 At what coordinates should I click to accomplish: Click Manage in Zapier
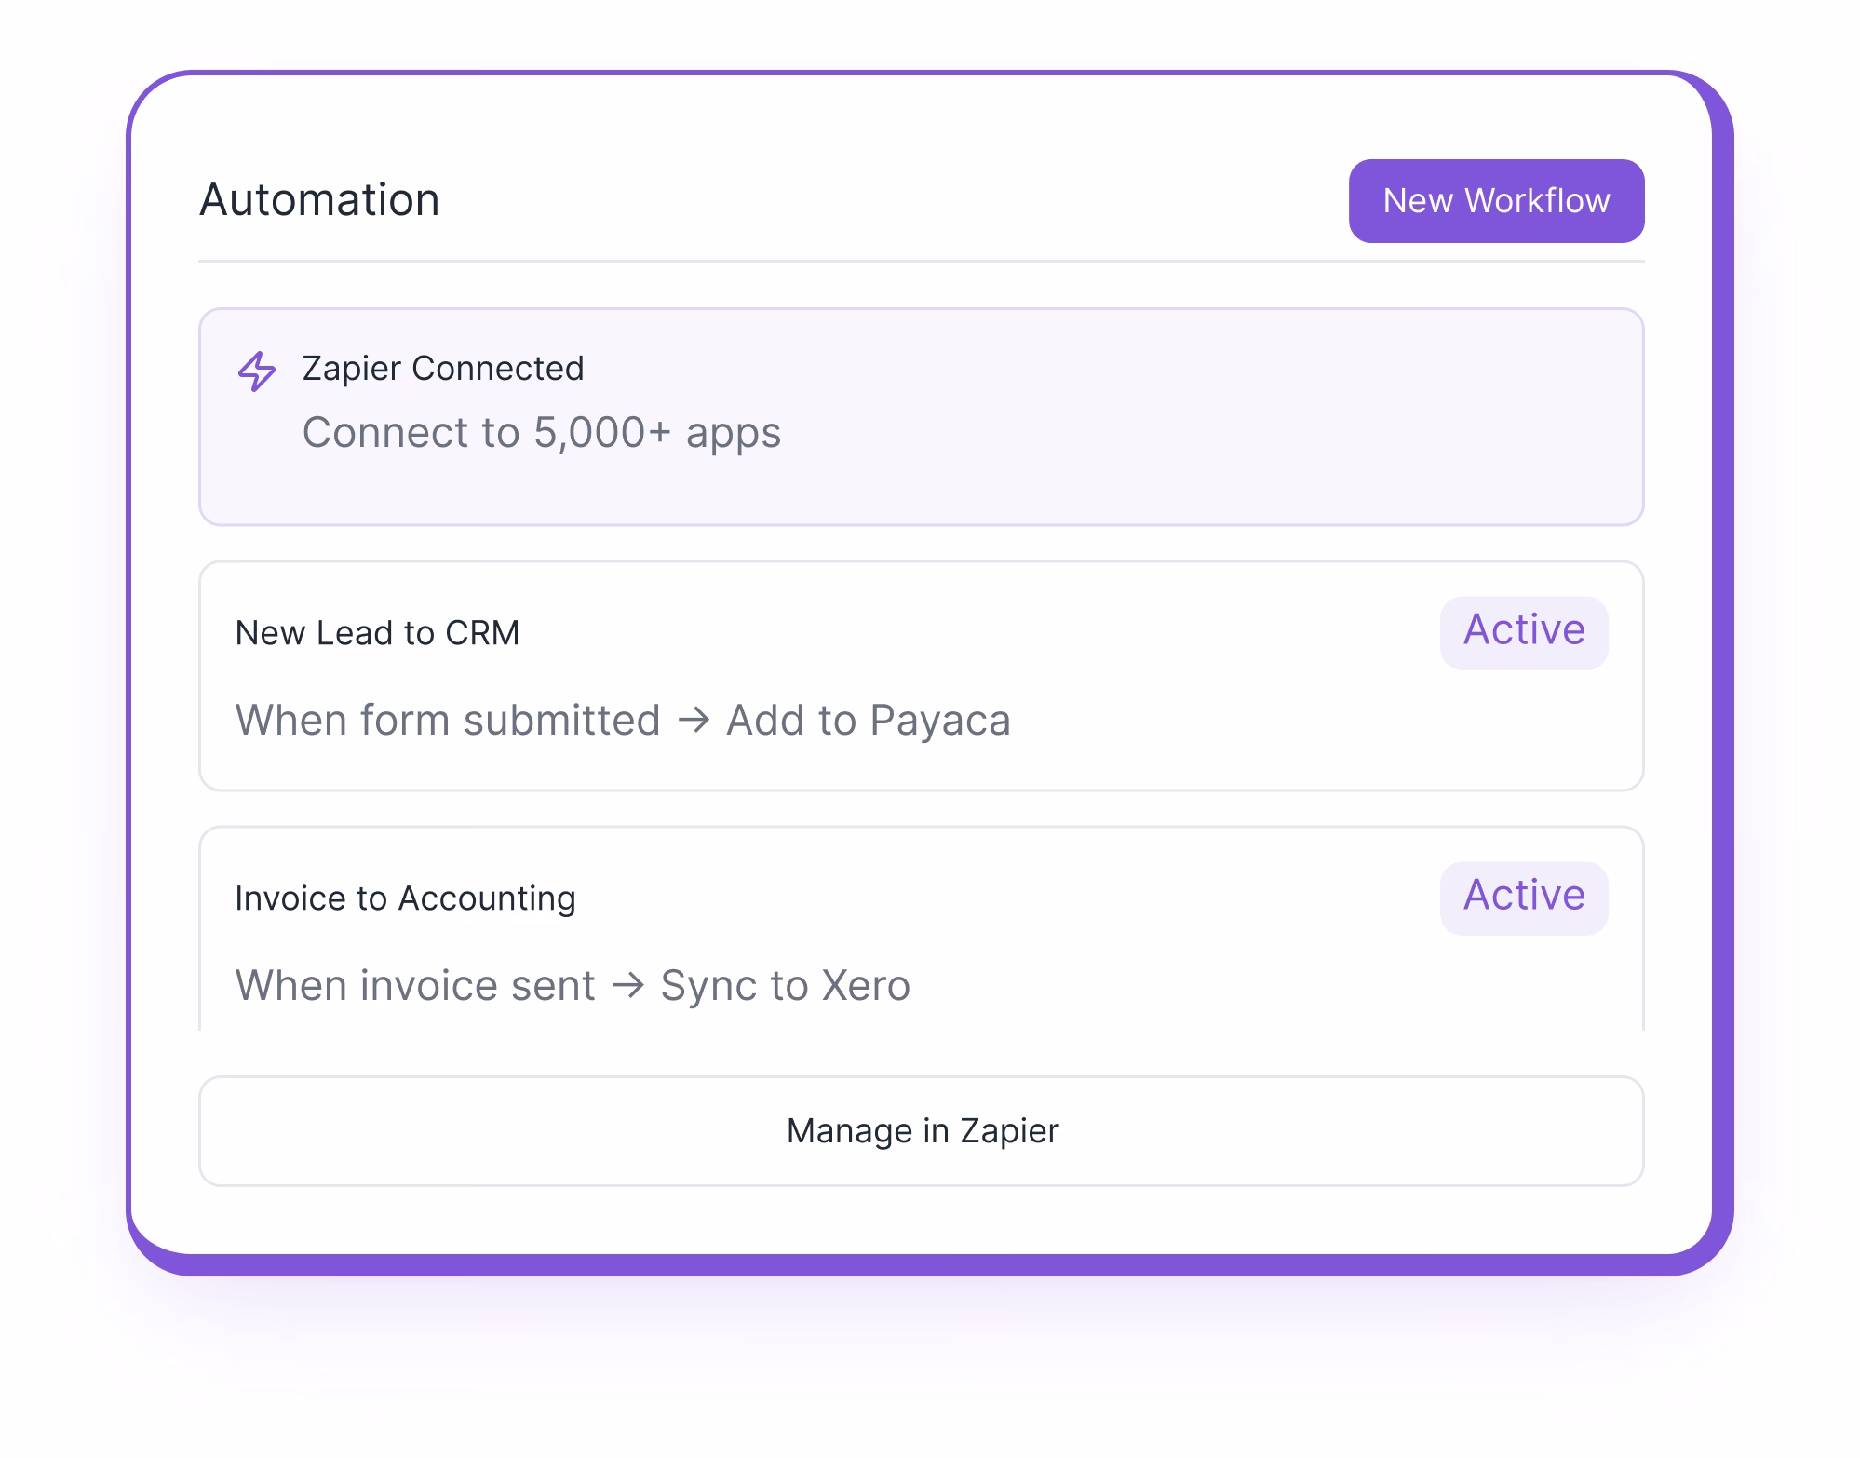(922, 1130)
